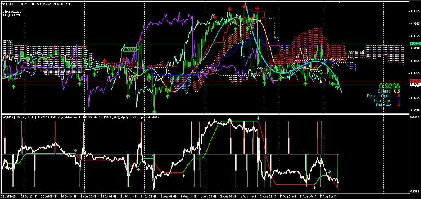This screenshot has width=421, height=199.
Task: Click the lowest green up arrow on price chart
Action: (x=154, y=111)
